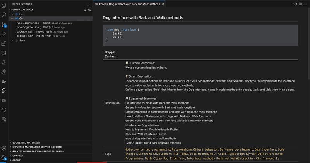Close the Preview Dog interface tab

[163, 4]
